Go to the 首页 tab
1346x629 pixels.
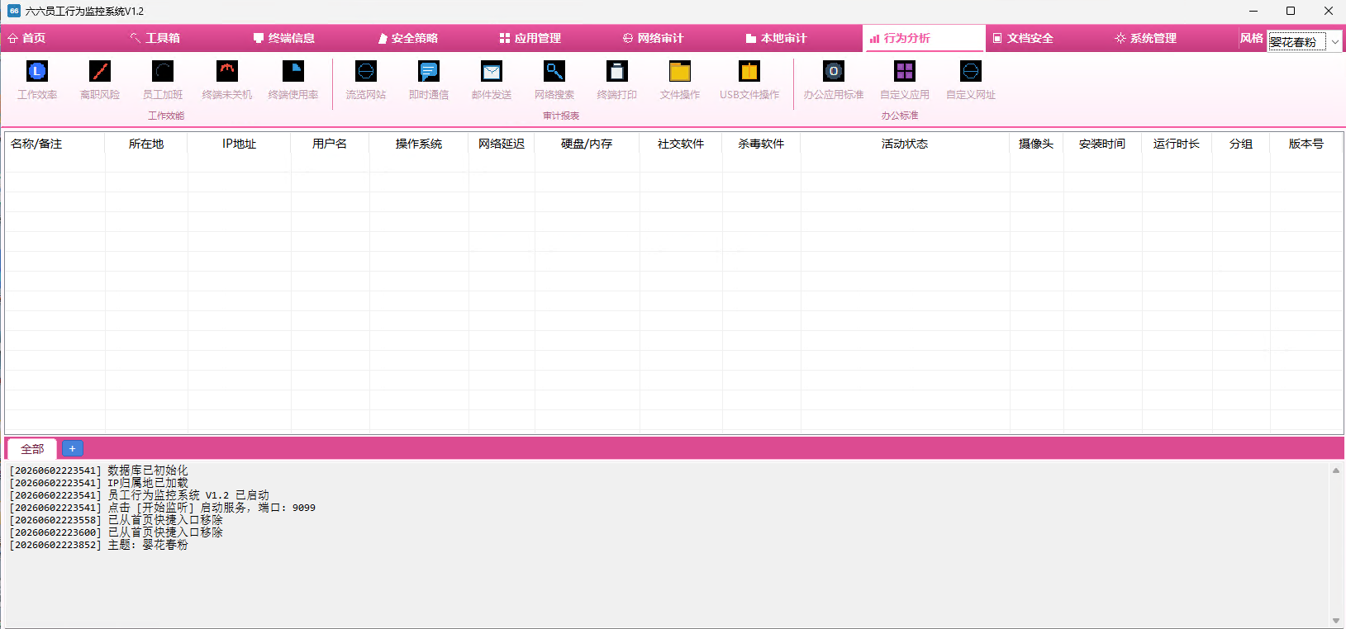point(26,38)
